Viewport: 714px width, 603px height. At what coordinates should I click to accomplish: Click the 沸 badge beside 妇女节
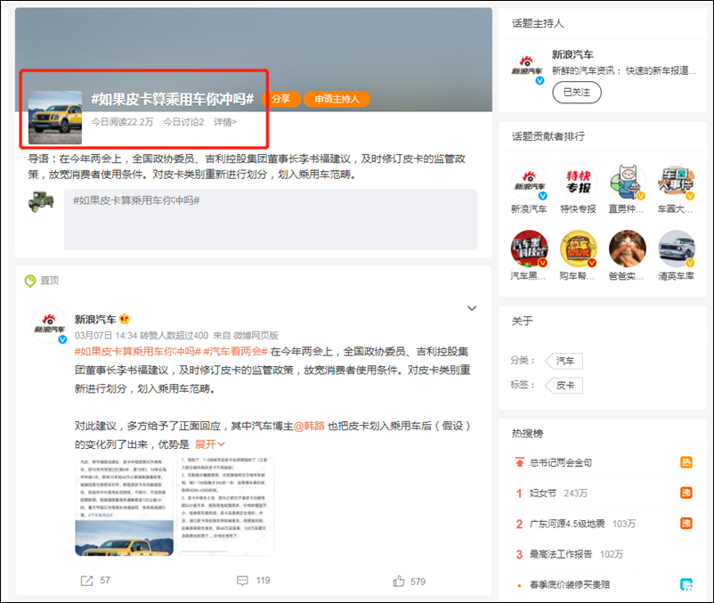[686, 493]
